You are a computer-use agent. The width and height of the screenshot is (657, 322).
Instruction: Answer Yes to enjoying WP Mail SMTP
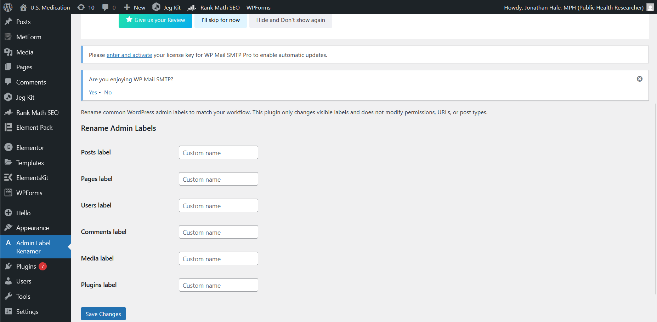click(93, 92)
